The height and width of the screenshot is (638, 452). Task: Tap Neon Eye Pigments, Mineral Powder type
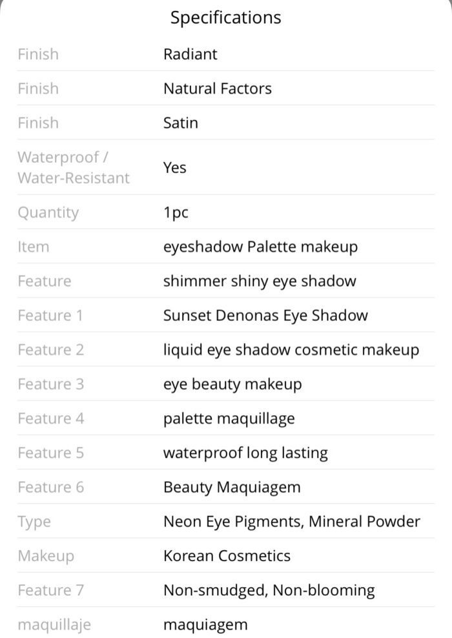[x=292, y=522]
